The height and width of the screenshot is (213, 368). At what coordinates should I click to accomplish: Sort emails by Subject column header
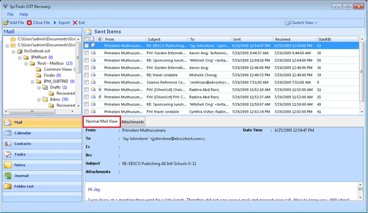[166, 39]
